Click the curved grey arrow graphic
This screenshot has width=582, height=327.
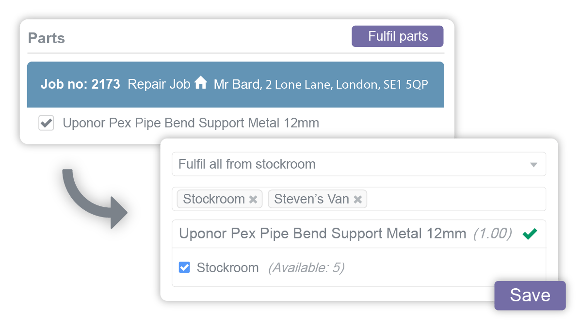92,194
